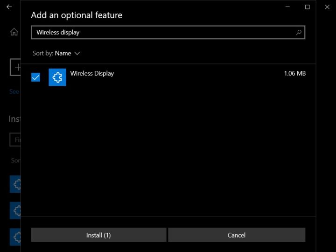This screenshot has height=252, width=336.
Task: Select bottom puzzle icon in background installed list
Action: point(15,235)
